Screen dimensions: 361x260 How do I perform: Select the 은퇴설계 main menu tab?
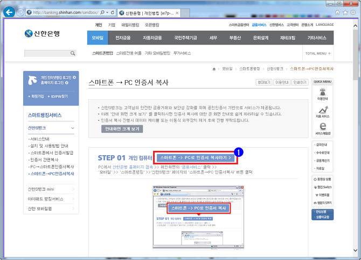tap(261, 38)
